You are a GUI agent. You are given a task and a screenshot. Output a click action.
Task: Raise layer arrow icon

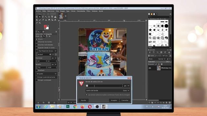tap(155, 102)
